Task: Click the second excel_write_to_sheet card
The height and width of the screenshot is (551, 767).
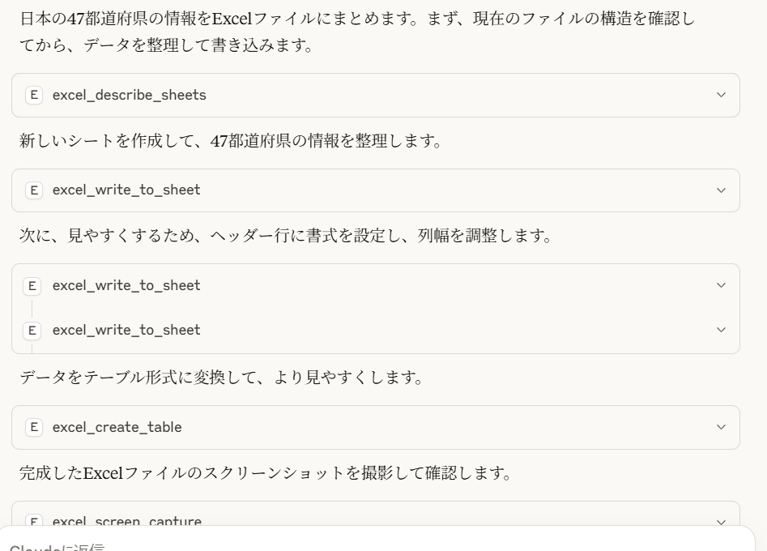Action: 377,285
